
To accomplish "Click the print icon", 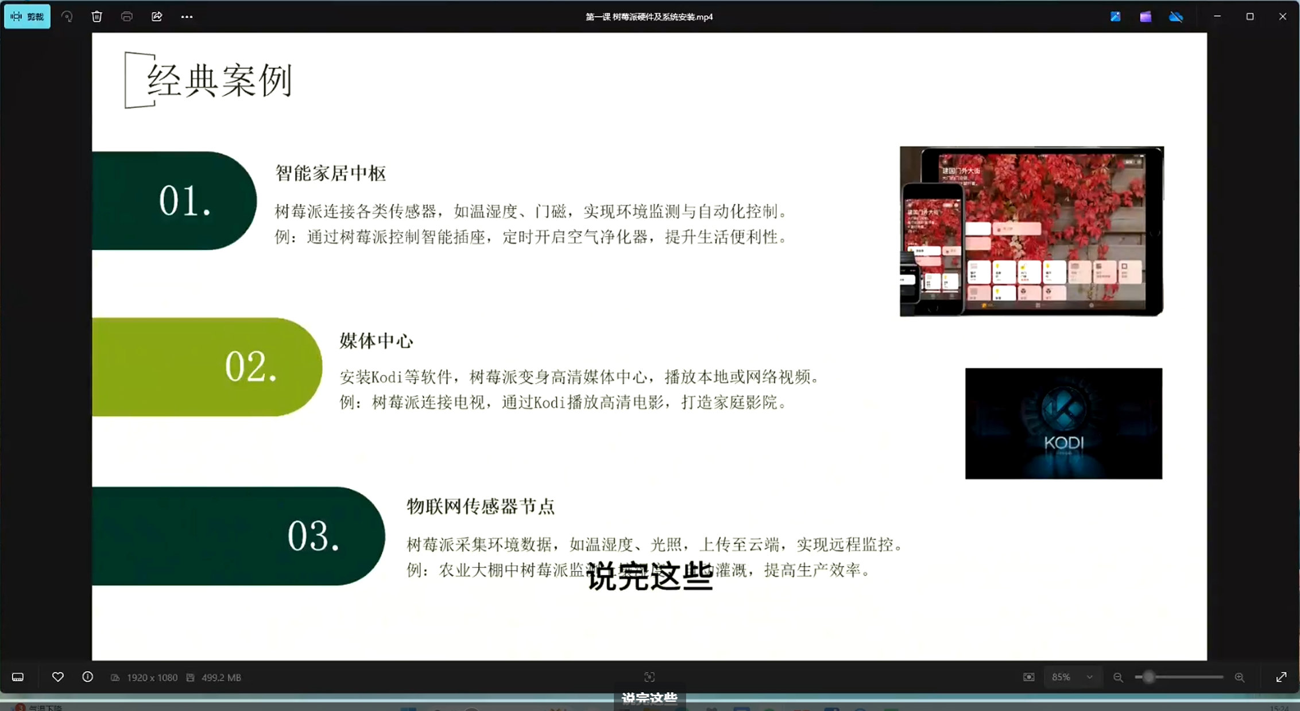I will point(127,17).
